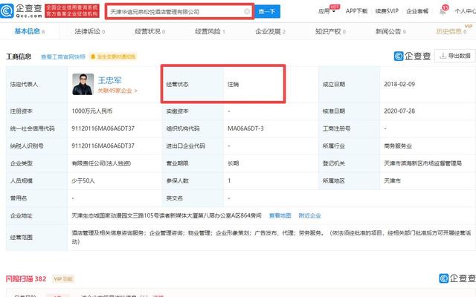Select the 长期 business term value
Image resolution: width=476 pixels, height=297 pixels.
pos(233,163)
